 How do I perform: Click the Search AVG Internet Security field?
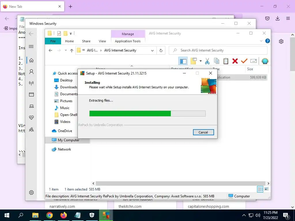pos(218,50)
